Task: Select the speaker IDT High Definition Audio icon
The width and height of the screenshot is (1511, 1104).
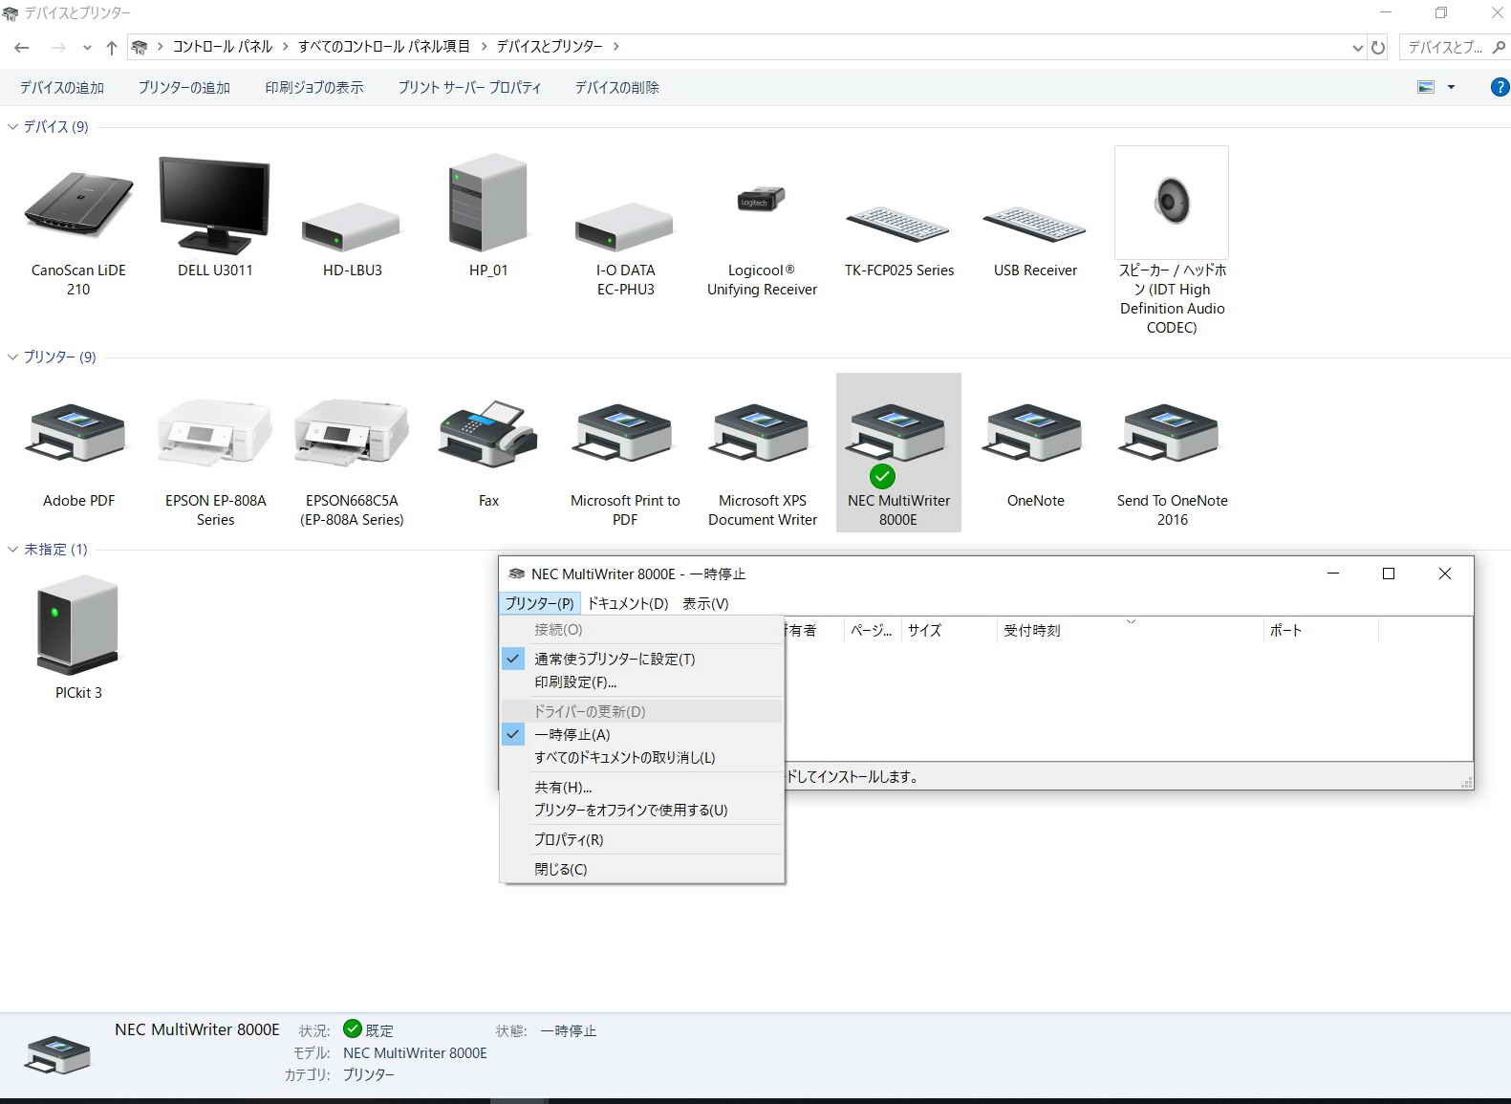Action: [x=1172, y=203]
